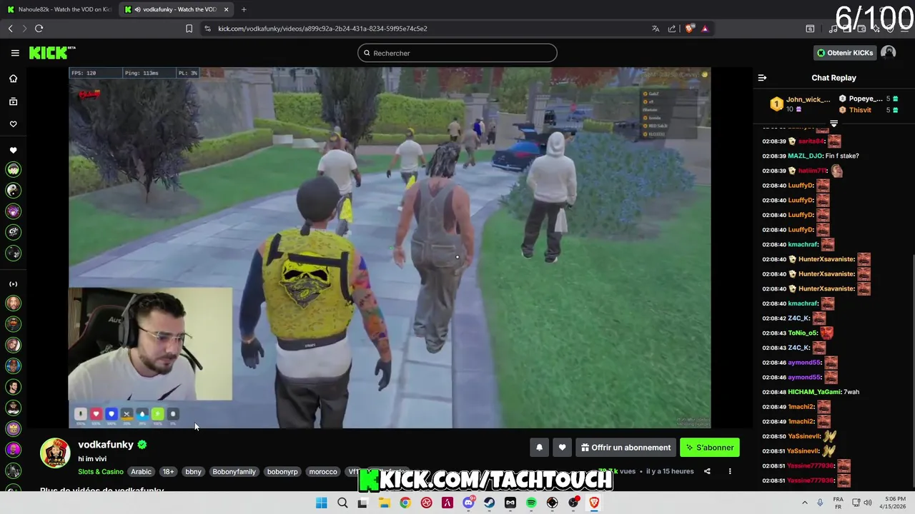Expand the gifters leaderboard chevron
915x514 pixels.
[834, 124]
